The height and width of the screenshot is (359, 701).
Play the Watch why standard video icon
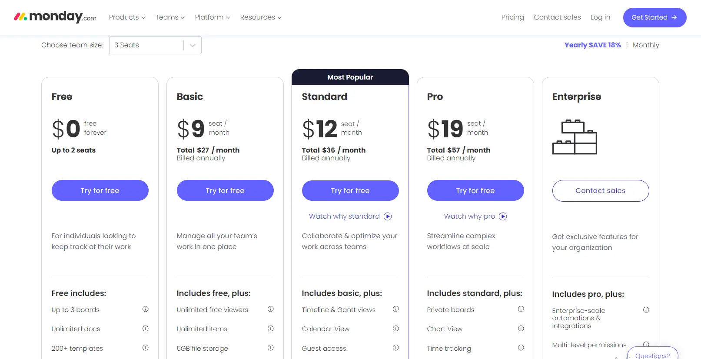coord(388,216)
